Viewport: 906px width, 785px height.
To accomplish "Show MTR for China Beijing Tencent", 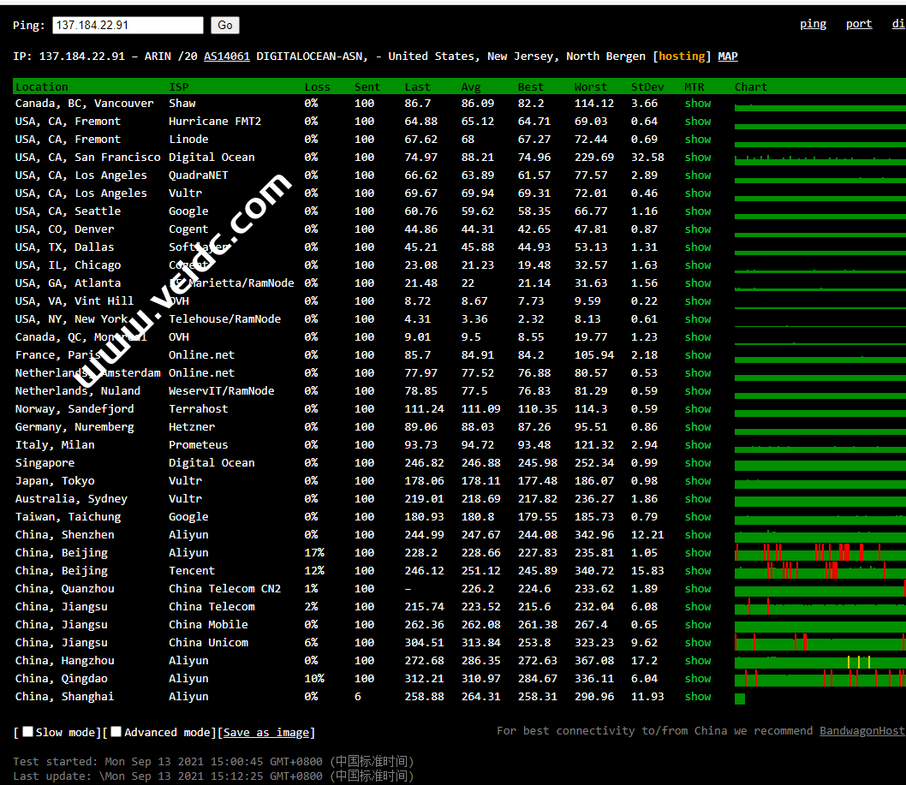I will 697,571.
